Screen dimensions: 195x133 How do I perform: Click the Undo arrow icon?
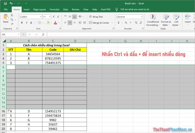click(11, 3)
